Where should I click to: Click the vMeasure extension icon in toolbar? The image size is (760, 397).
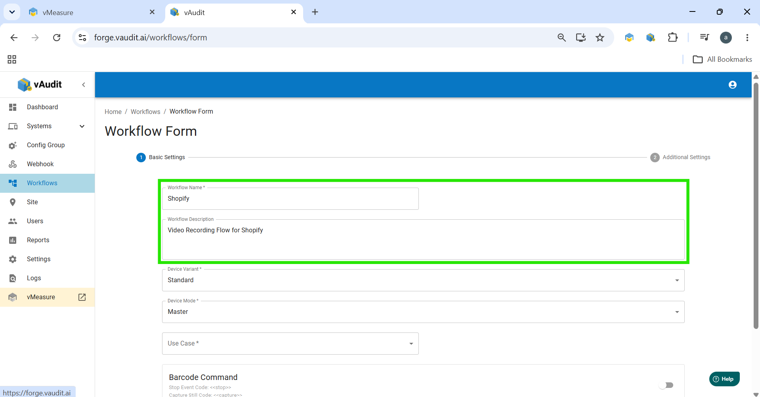(629, 38)
